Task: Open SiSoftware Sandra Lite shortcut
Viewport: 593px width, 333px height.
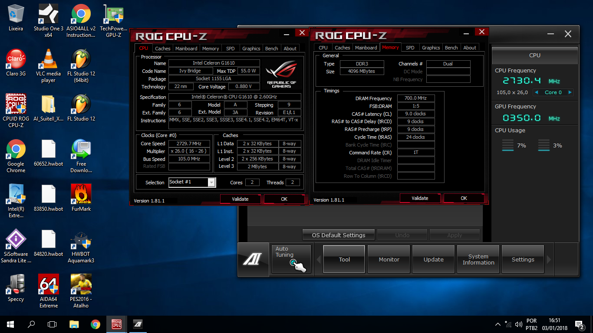Action: [16, 246]
